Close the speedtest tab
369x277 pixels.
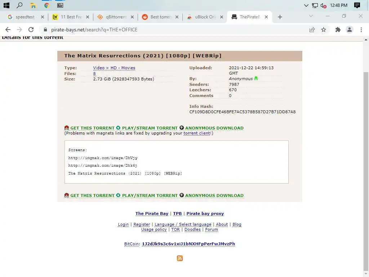click(43, 17)
